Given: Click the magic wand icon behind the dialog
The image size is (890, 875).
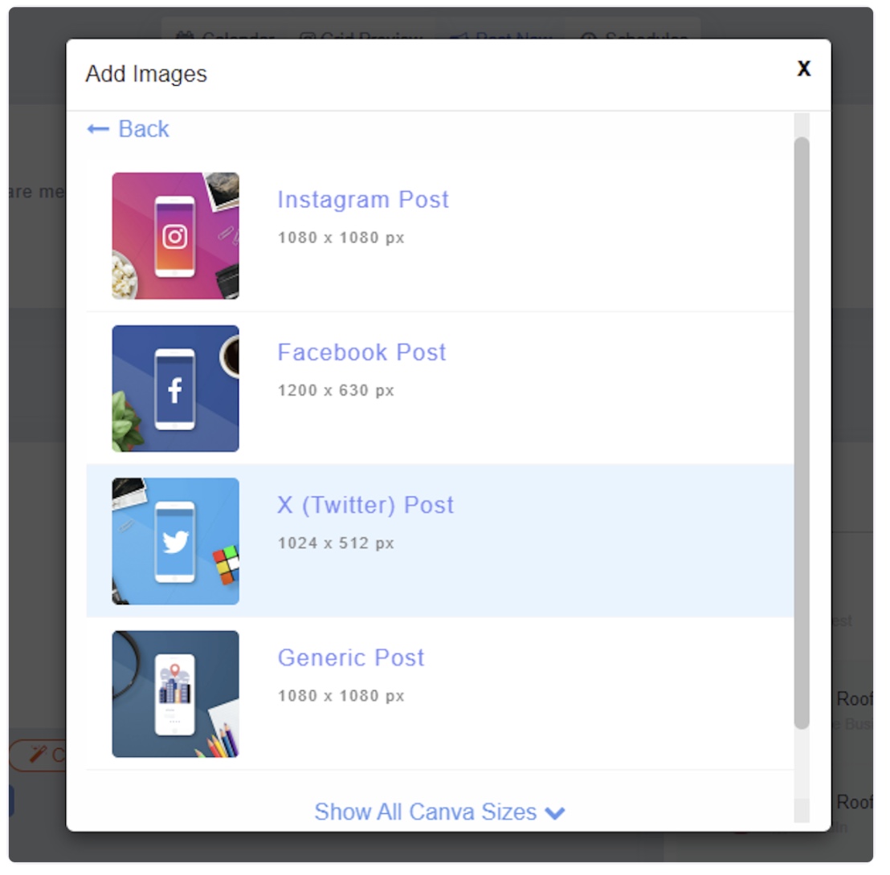Looking at the screenshot, I should [x=38, y=754].
